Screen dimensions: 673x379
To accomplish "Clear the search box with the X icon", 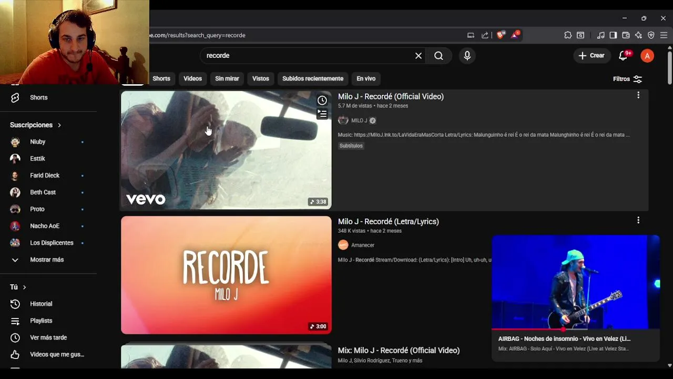I will 419,56.
